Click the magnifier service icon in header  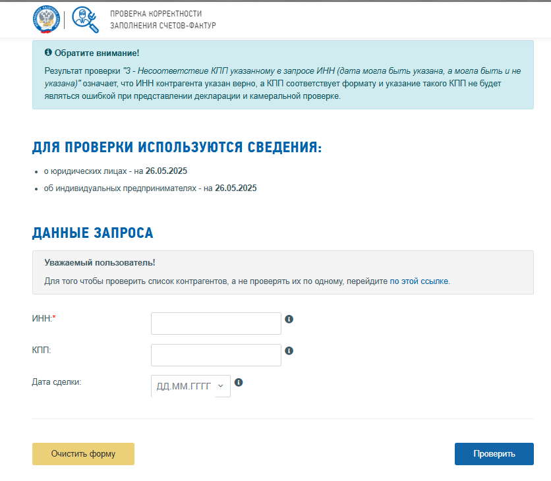(84, 19)
